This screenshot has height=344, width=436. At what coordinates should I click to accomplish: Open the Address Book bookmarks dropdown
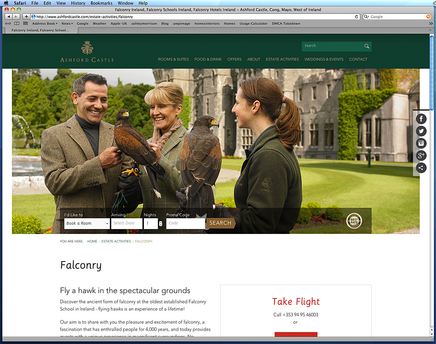(x=45, y=24)
